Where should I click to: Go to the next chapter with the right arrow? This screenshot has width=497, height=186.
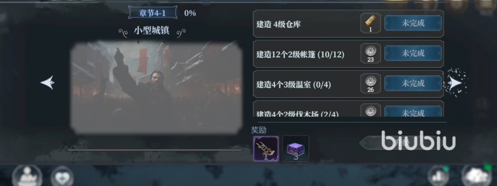[x=455, y=83]
